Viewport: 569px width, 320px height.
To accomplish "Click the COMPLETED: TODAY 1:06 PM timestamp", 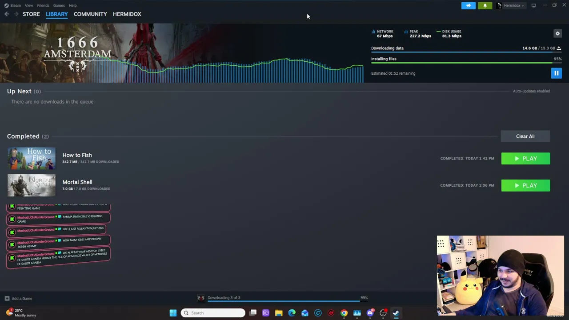I will [x=467, y=185].
